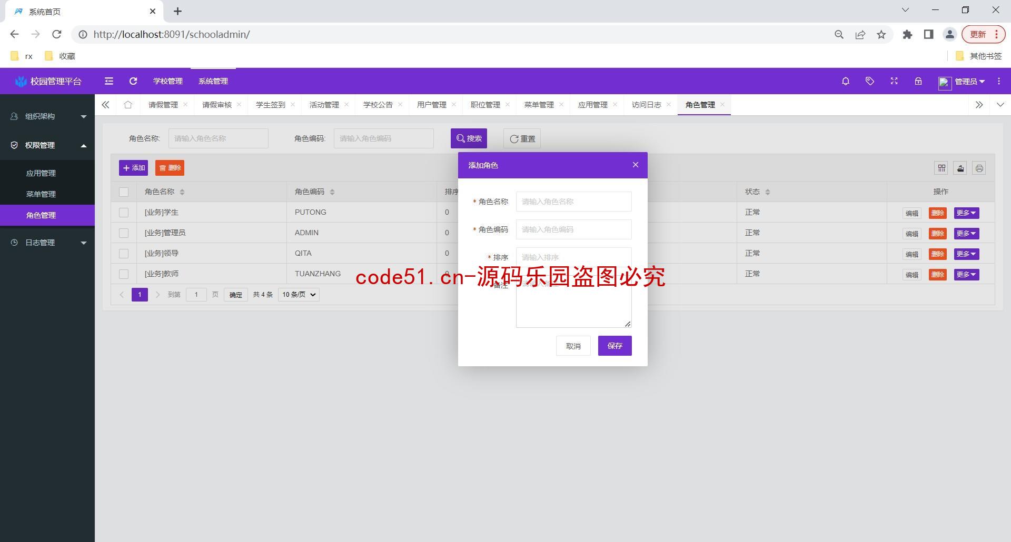Viewport: 1011px width, 542px height.
Task: Switch to 学校管理 top menu
Action: click(168, 81)
